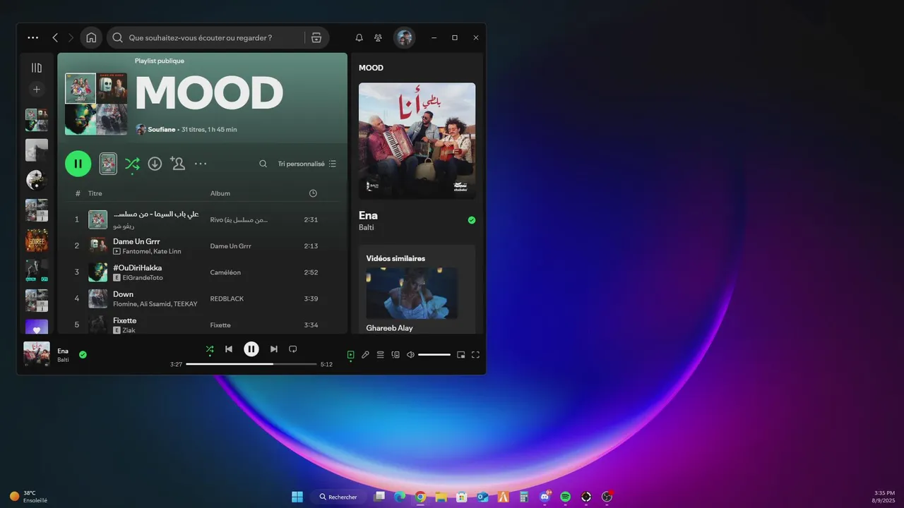
Task: Click the Soufiane profile link
Action: [x=161, y=130]
